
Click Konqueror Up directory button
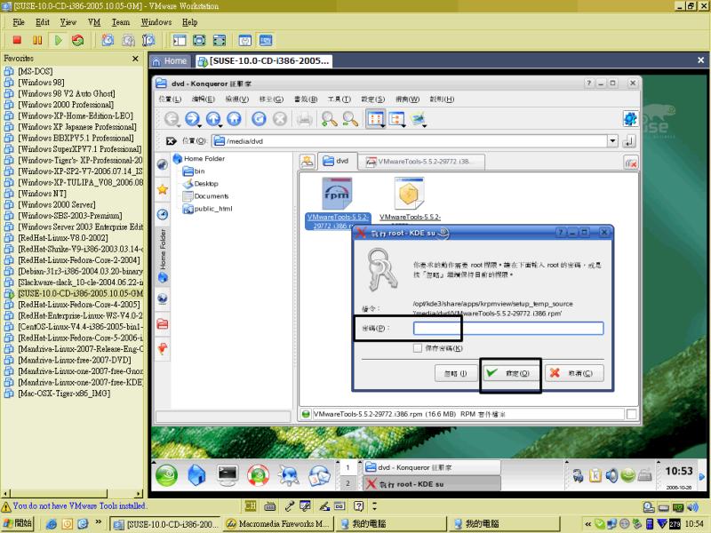click(x=213, y=119)
